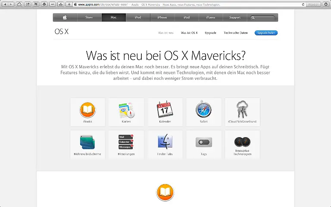
Task: Open the iPod navigation tab
Action: 138,17
